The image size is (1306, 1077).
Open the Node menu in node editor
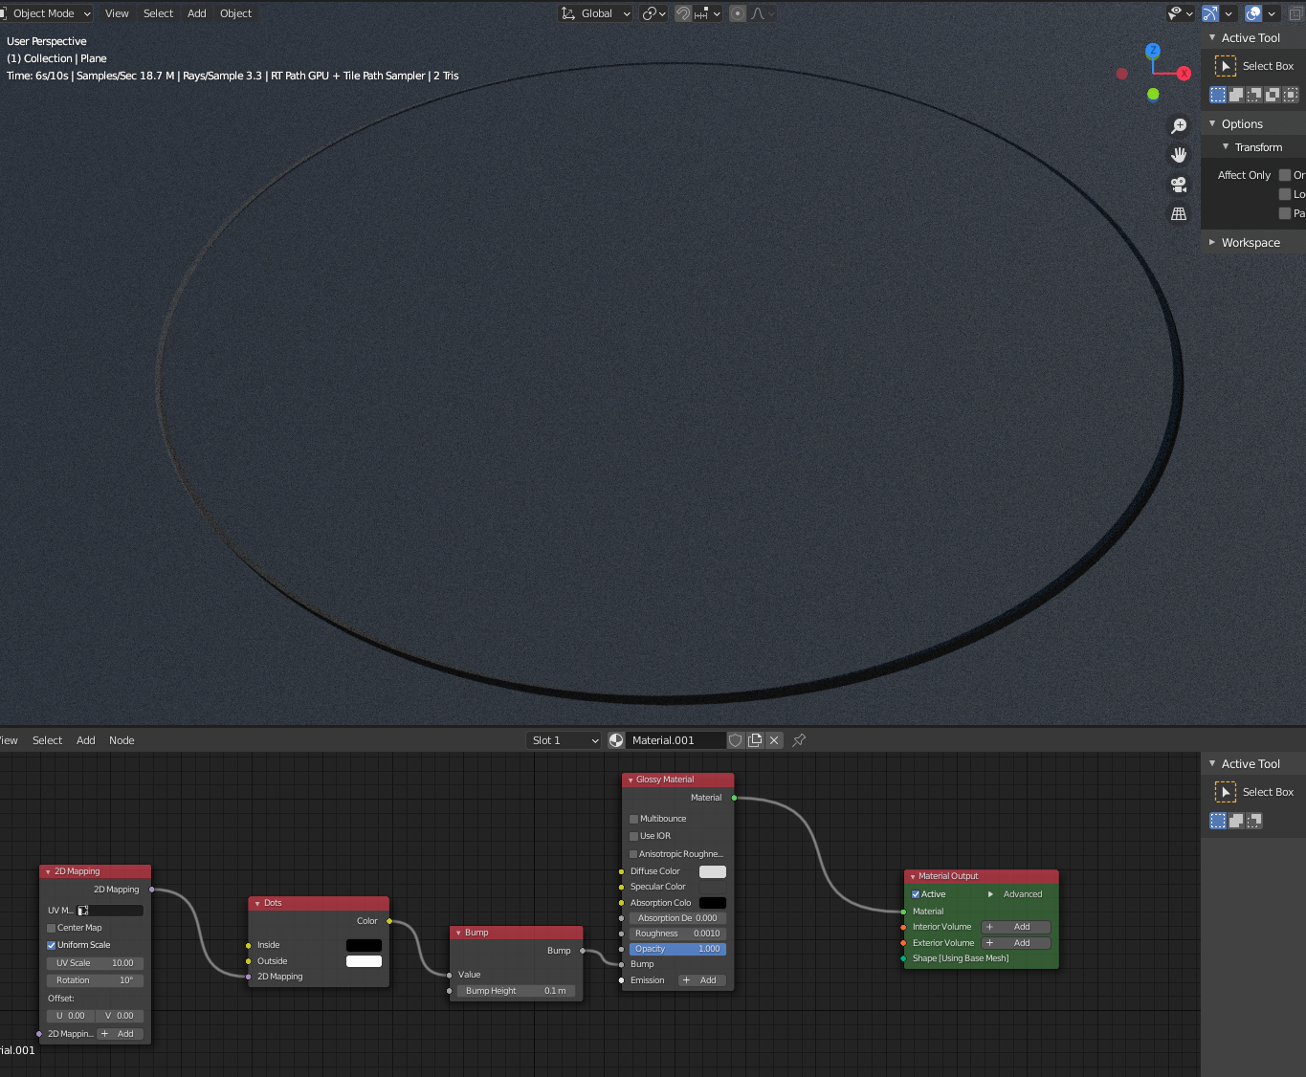[x=122, y=740]
